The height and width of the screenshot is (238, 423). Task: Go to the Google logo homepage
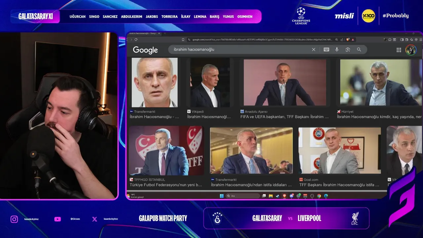145,50
